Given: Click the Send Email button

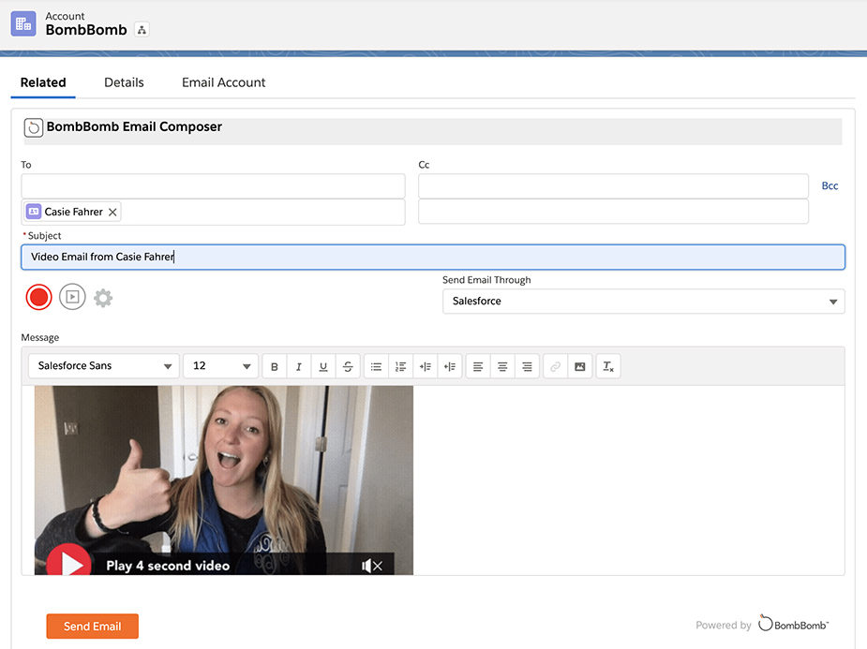Looking at the screenshot, I should coord(93,627).
